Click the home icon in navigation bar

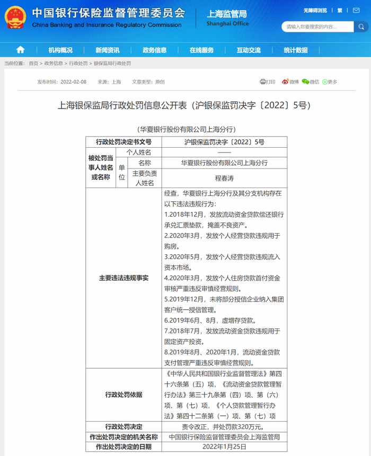(20, 50)
